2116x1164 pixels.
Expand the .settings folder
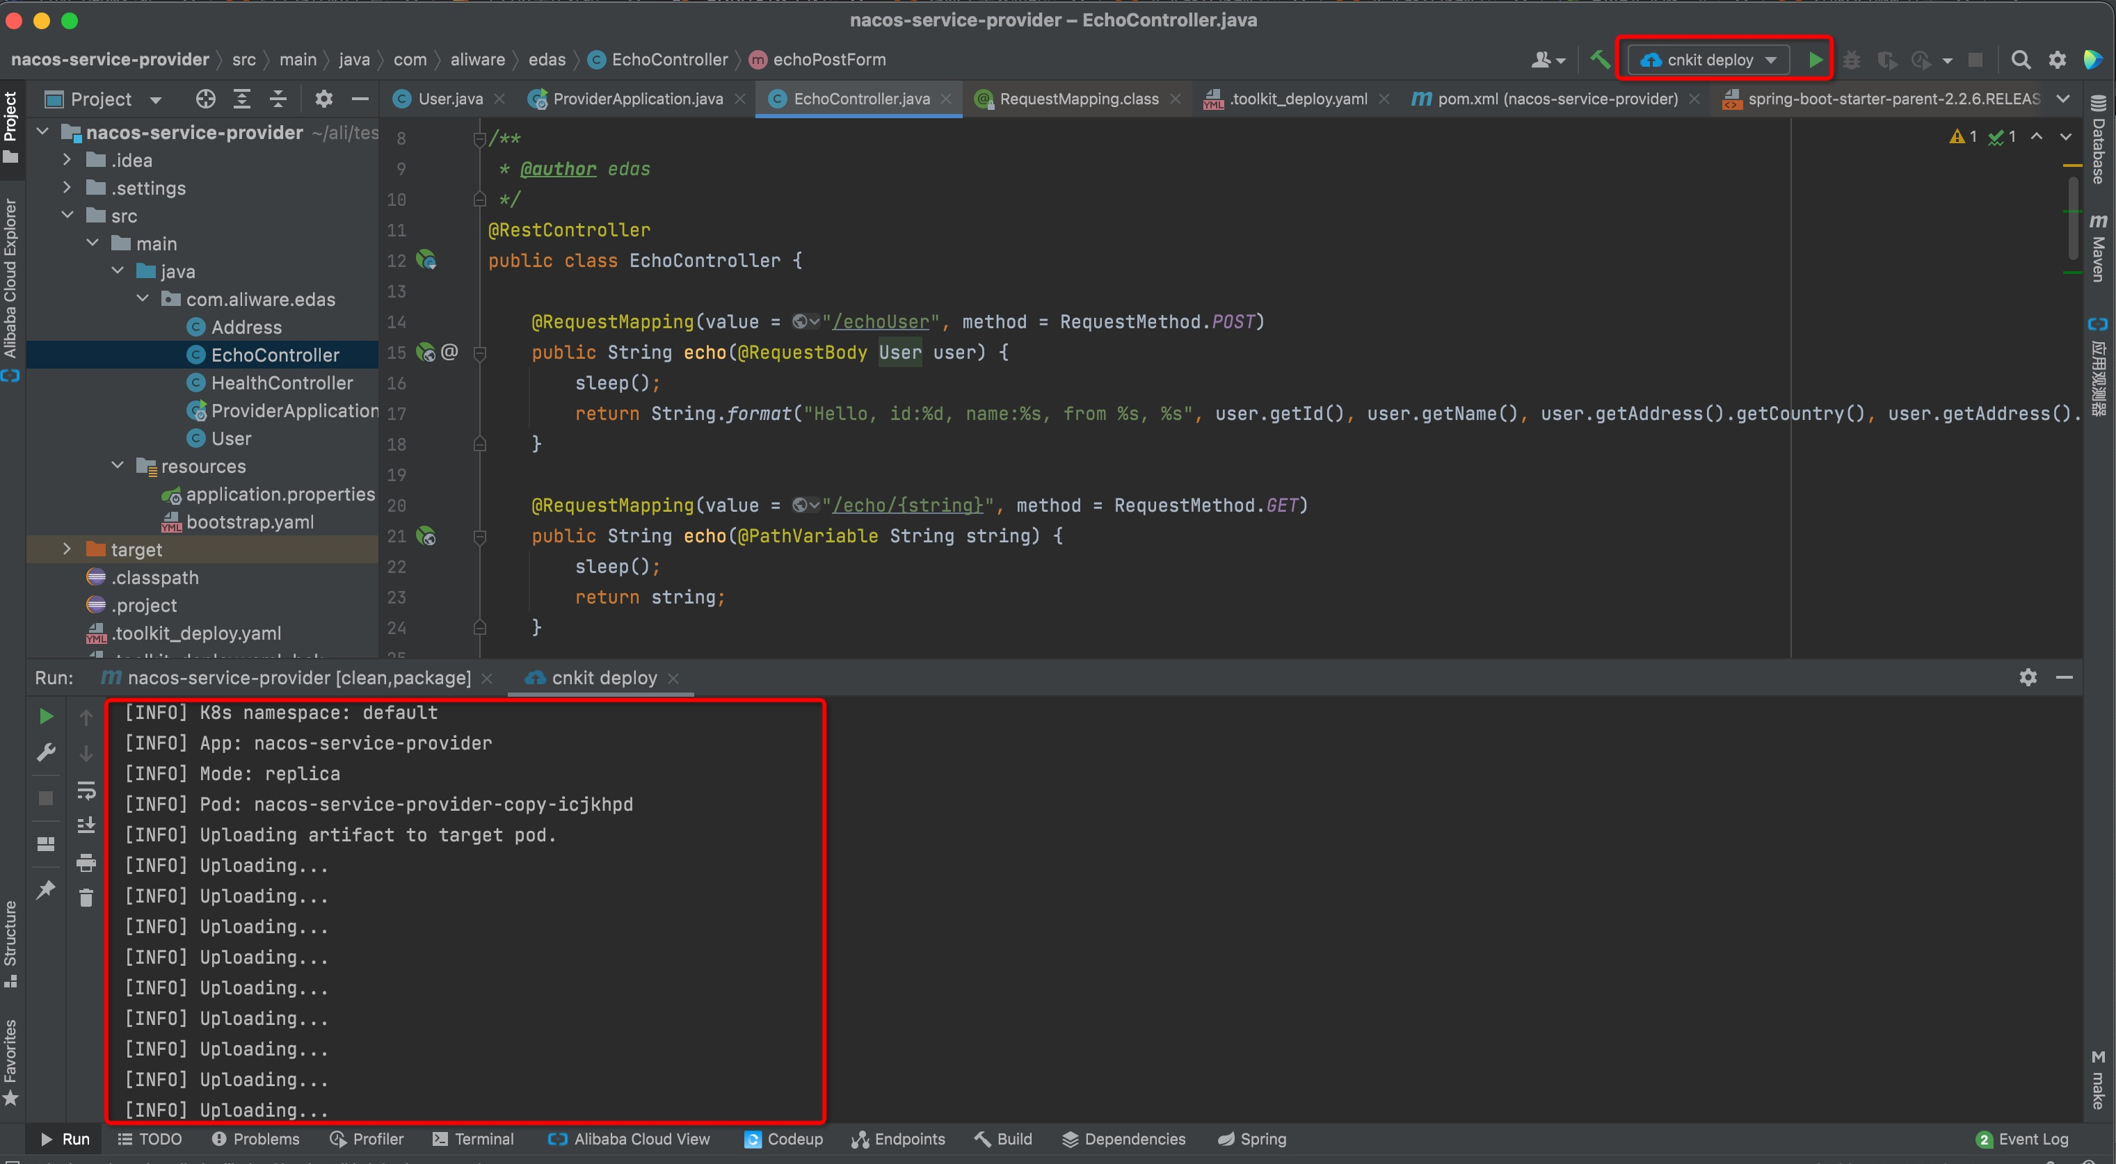[67, 188]
